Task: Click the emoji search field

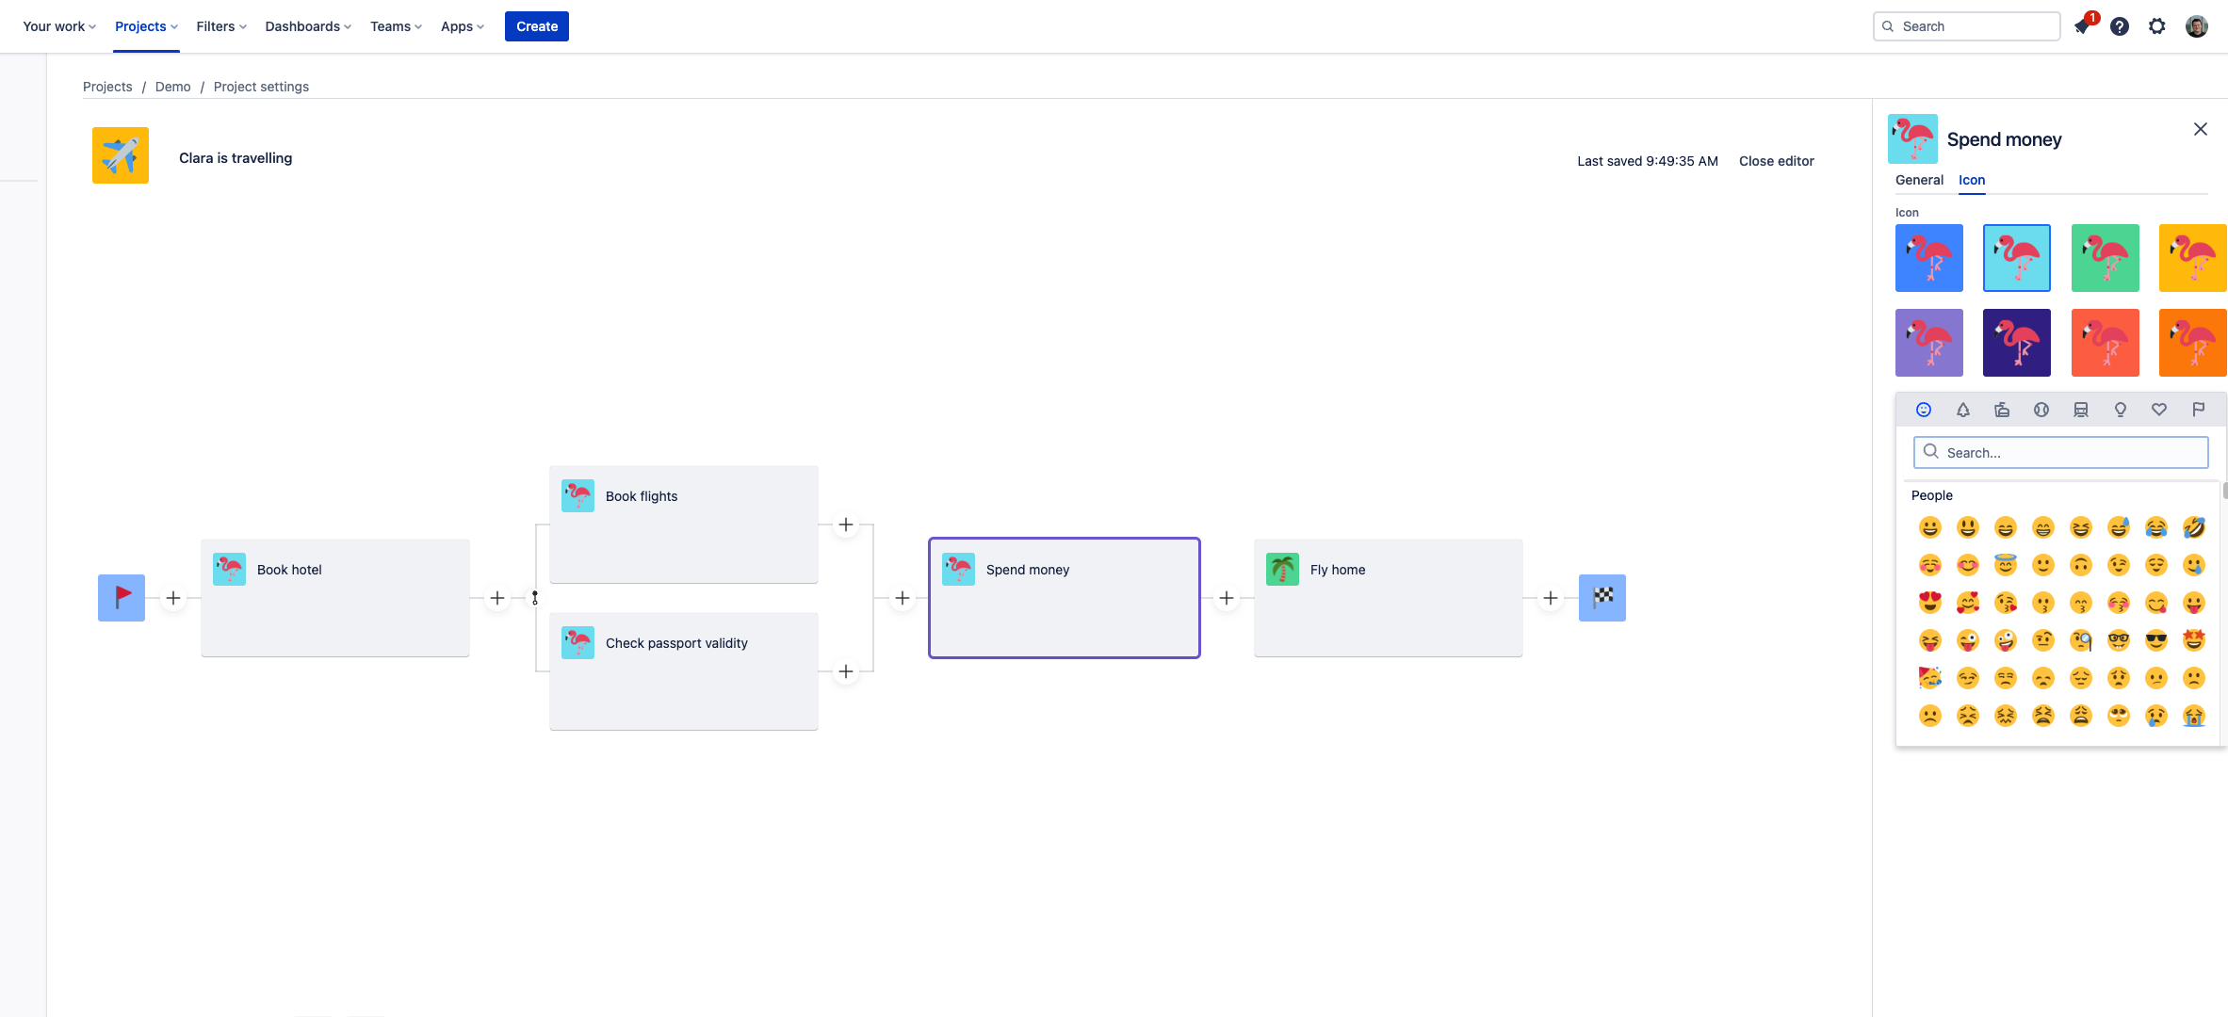Action: pos(2060,452)
